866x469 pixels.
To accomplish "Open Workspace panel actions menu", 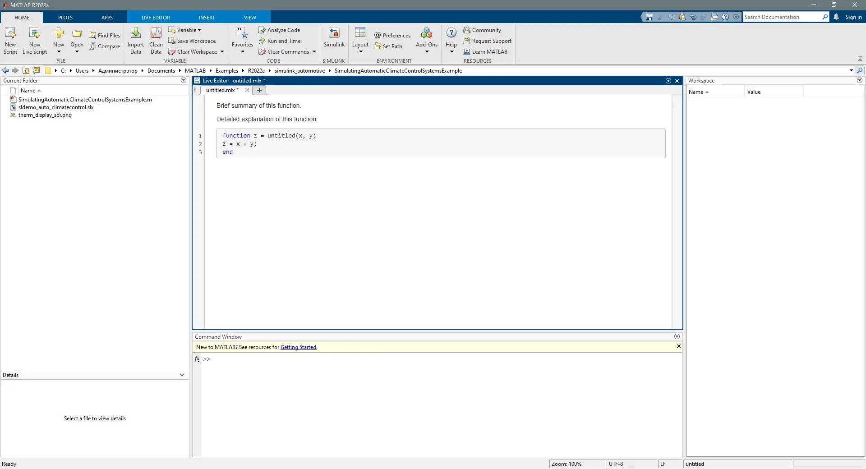I will click(x=860, y=80).
